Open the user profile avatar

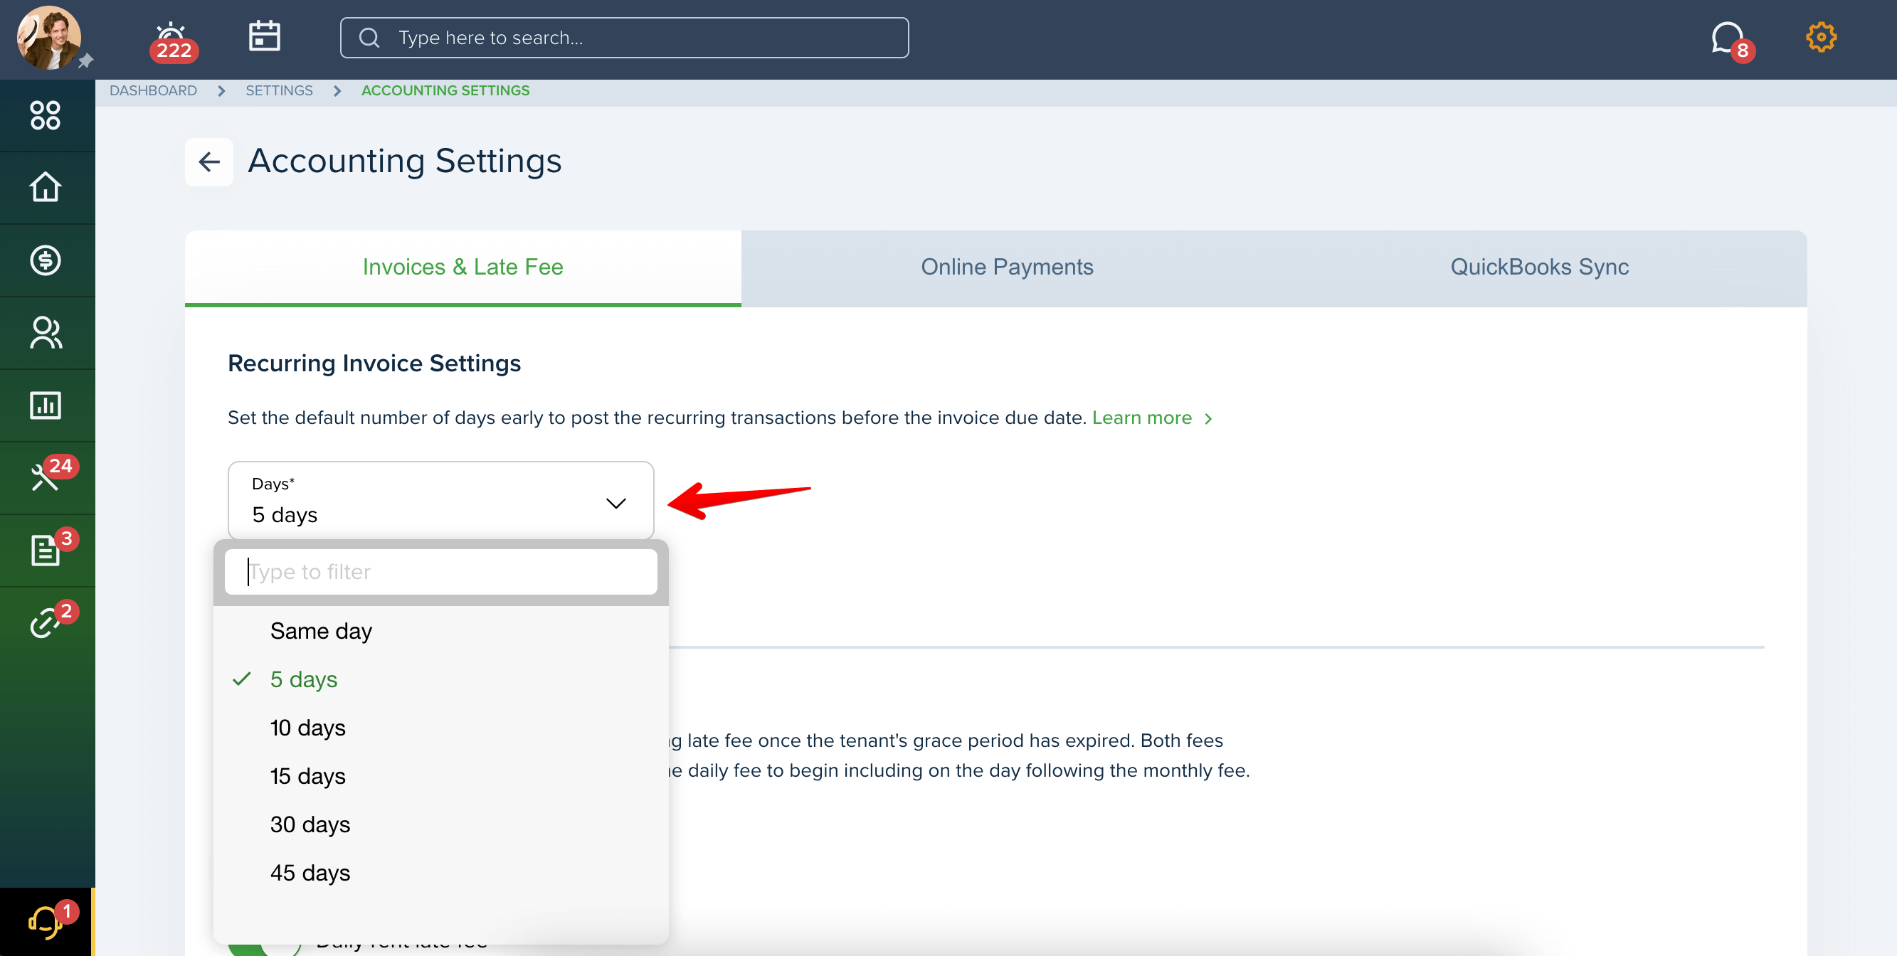pos(48,38)
